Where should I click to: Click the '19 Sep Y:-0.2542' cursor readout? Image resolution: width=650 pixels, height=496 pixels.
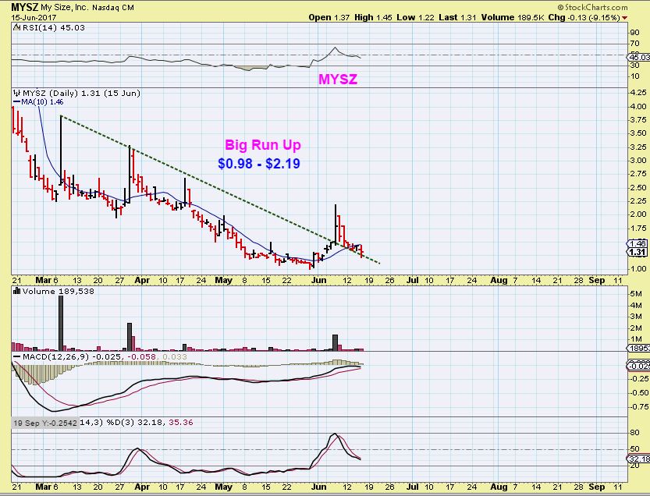click(x=44, y=423)
